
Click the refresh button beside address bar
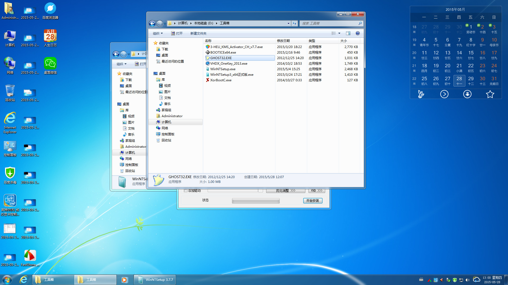pos(294,23)
